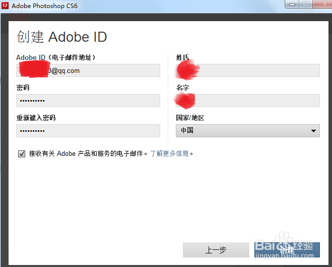The image size is (332, 267).
Task: Click the Adobe ID email address field
Action: (88, 70)
